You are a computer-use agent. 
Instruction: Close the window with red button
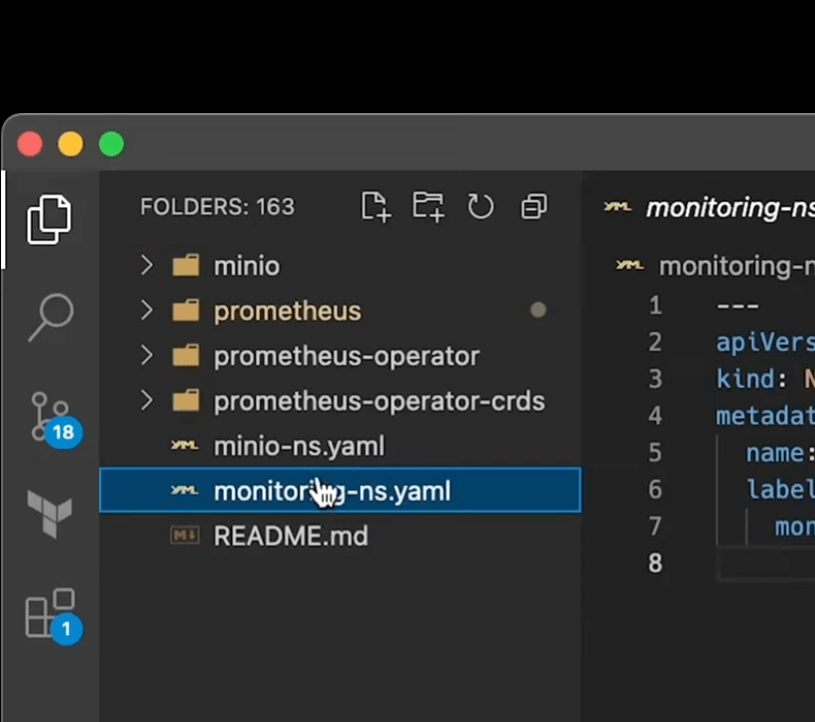30,144
